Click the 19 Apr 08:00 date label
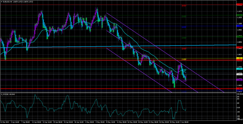Screen dimensions: 243x124 point(58,122)
